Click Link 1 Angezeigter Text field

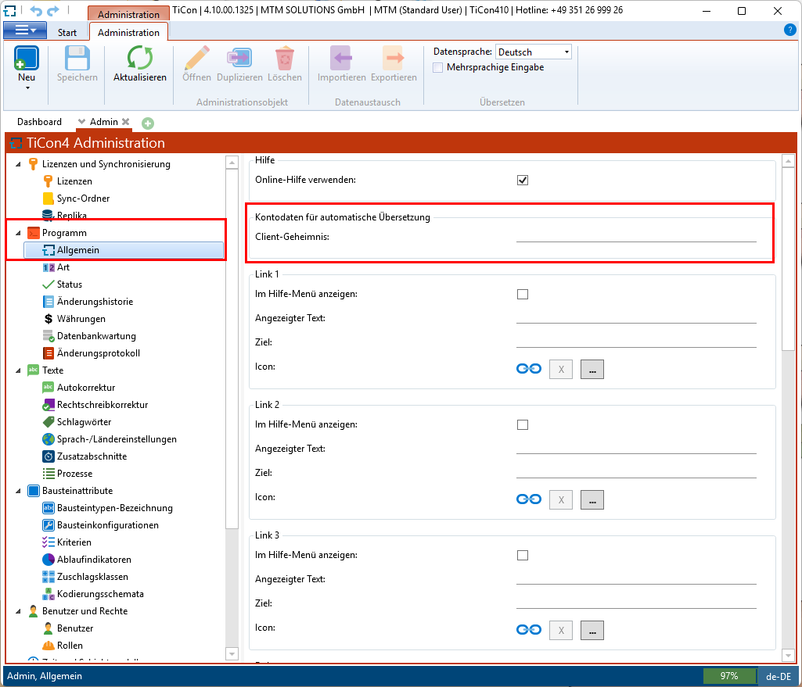pos(636,317)
